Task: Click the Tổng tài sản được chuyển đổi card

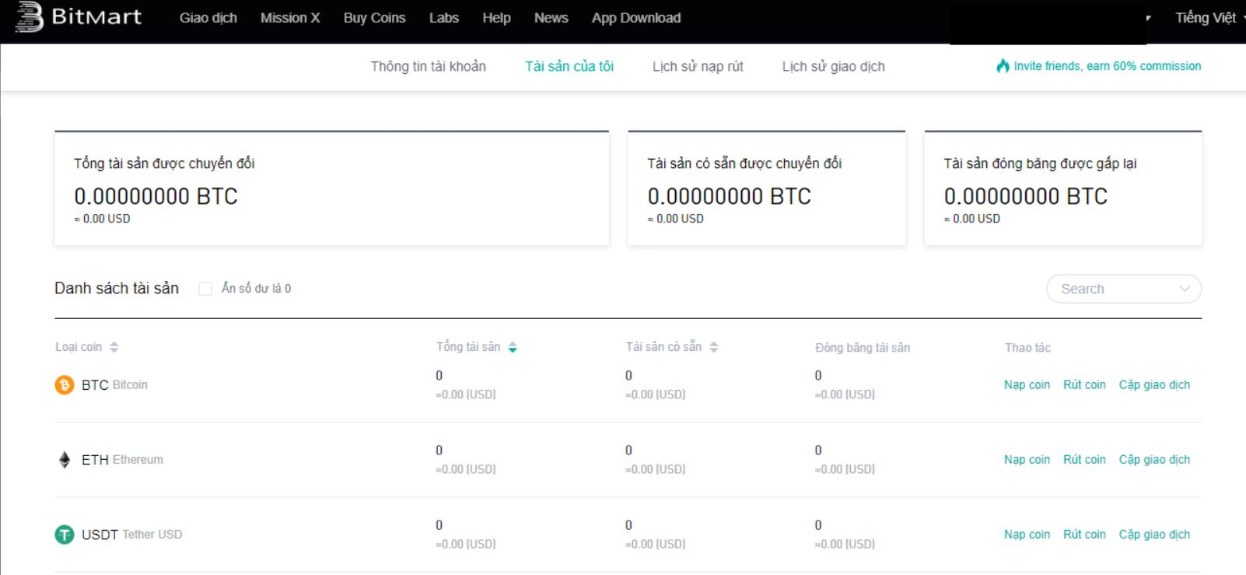Action: click(x=332, y=188)
